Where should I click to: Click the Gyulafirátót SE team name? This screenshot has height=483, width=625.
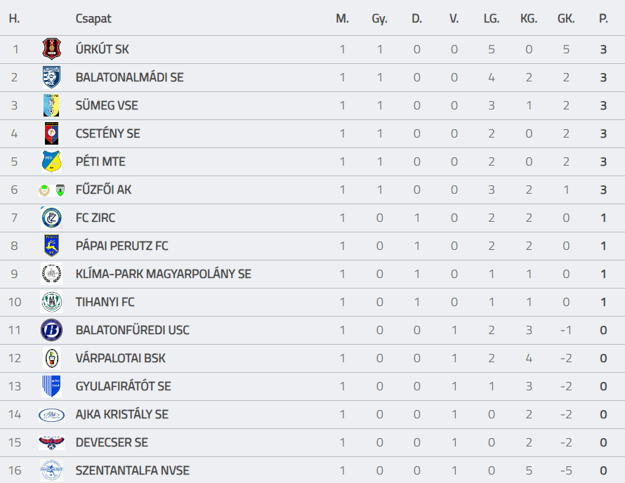[x=123, y=386]
